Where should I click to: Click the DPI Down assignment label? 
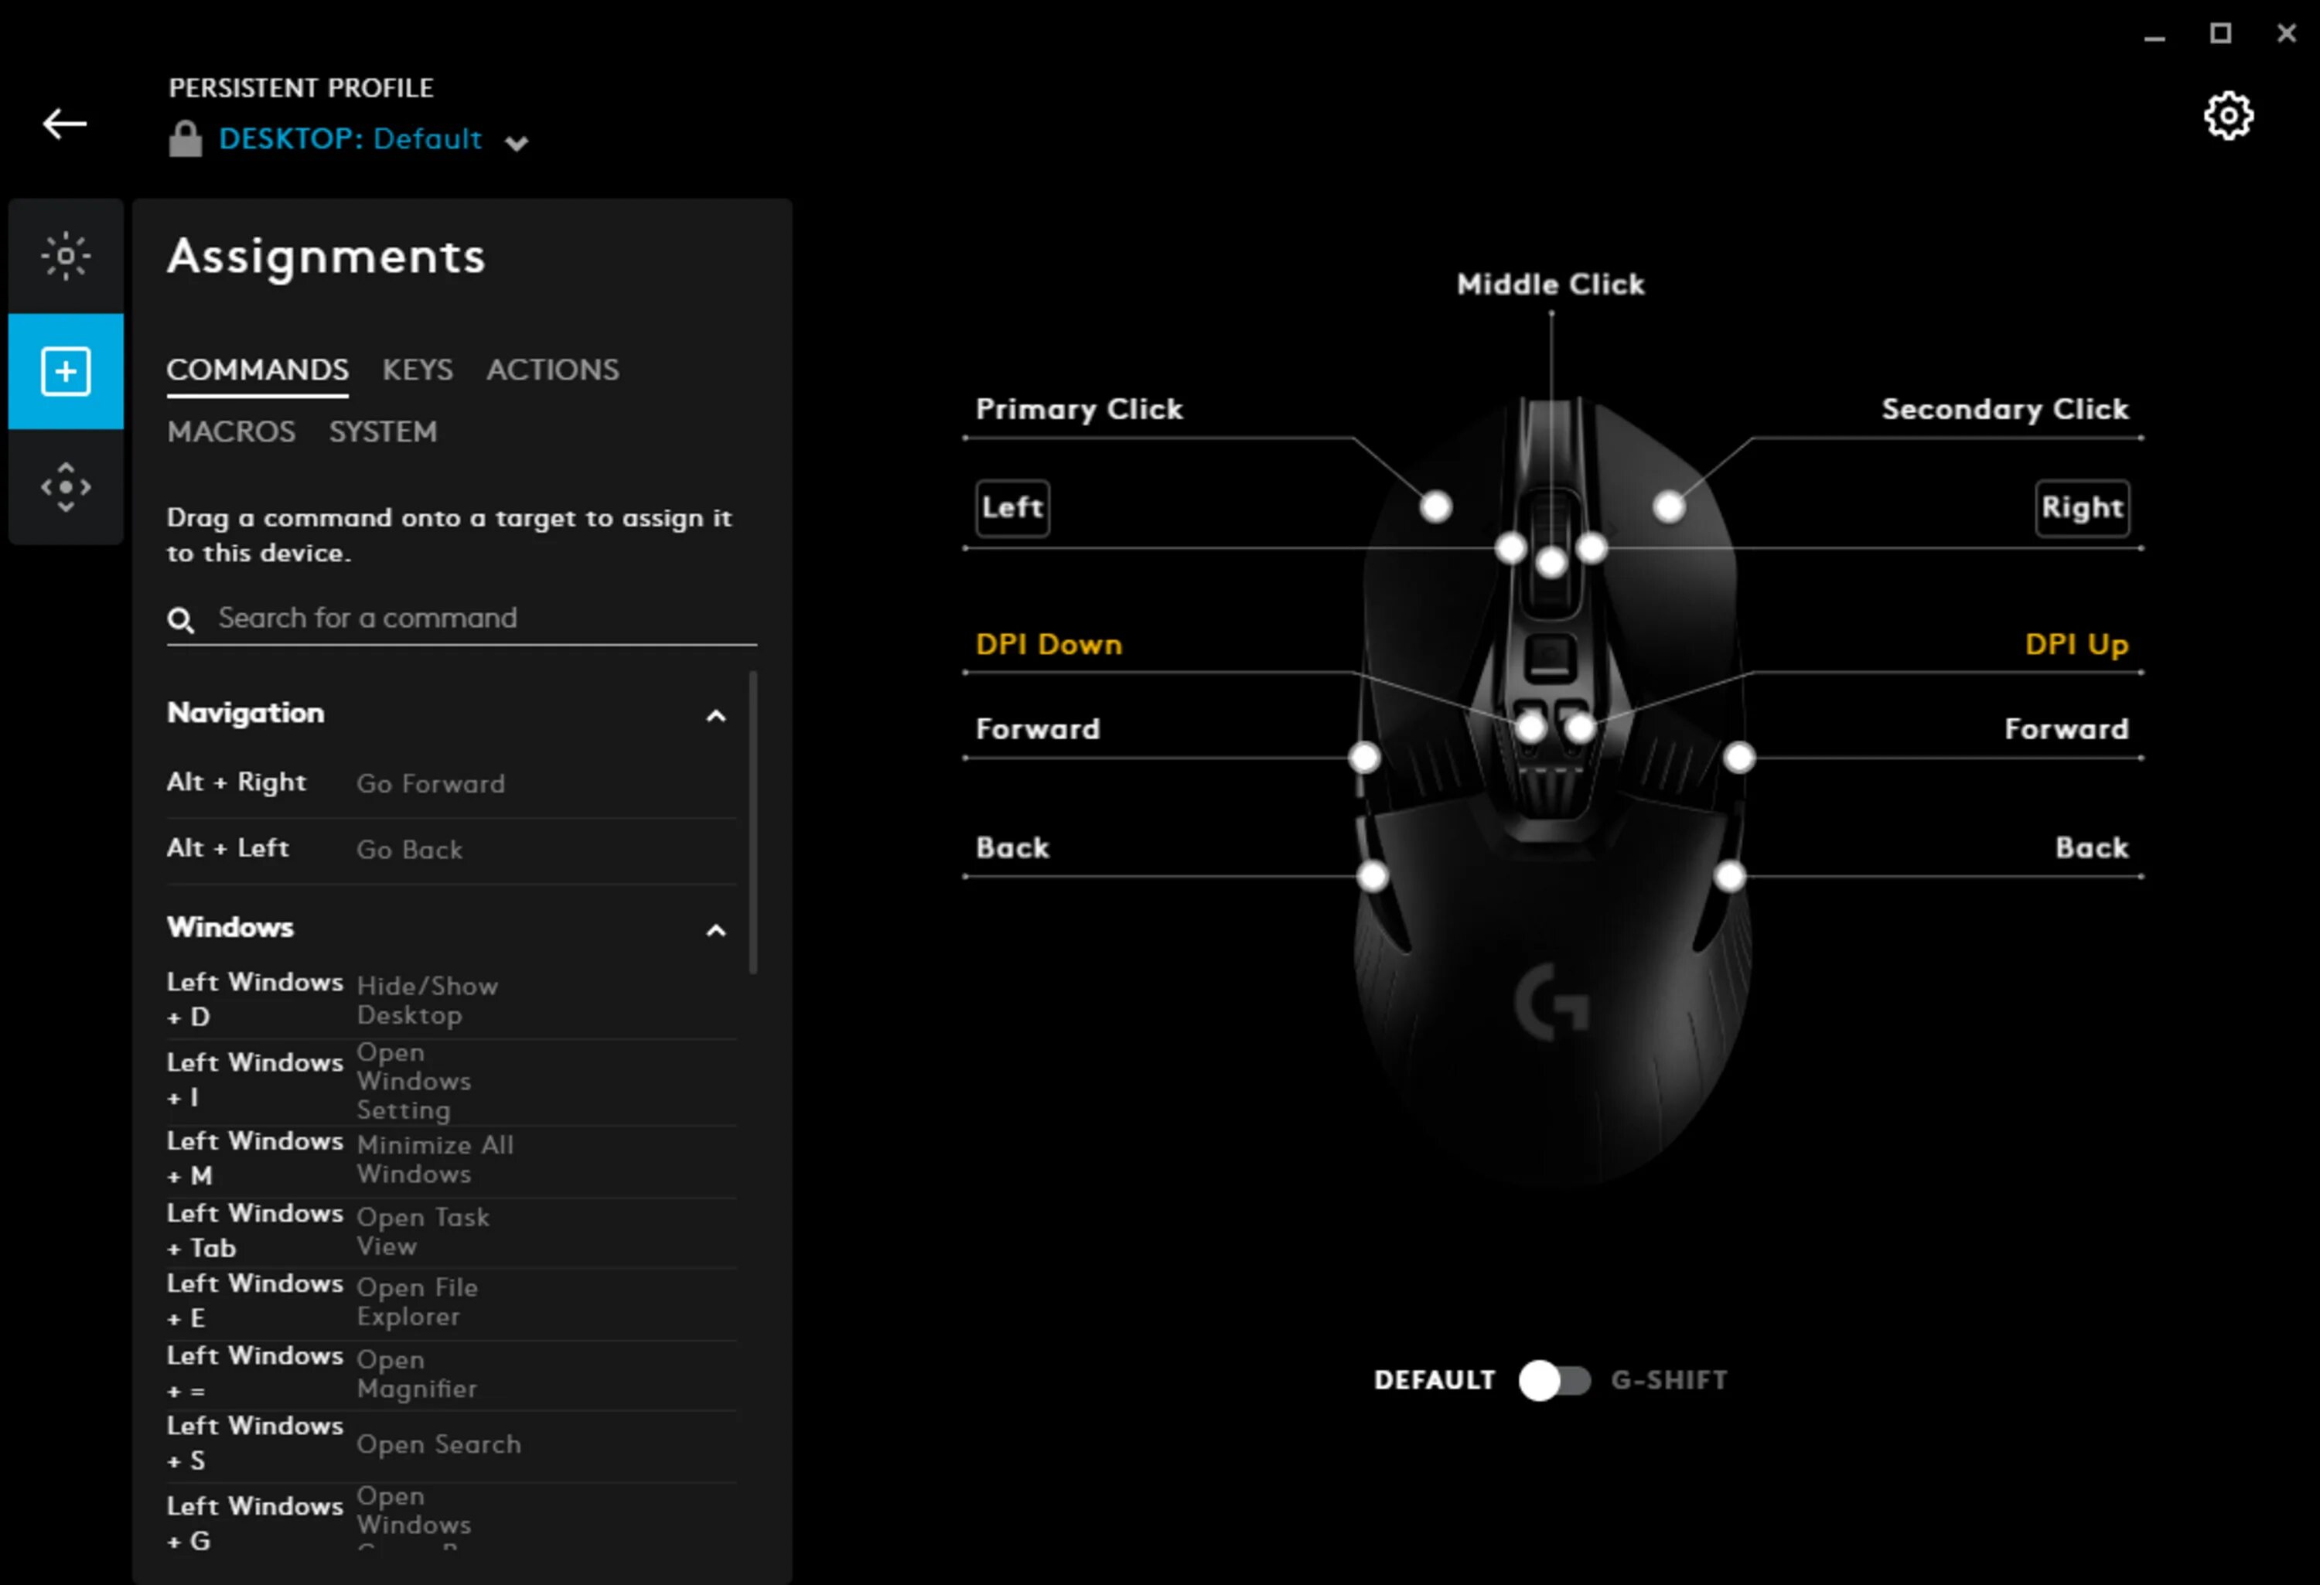pyautogui.click(x=1048, y=645)
